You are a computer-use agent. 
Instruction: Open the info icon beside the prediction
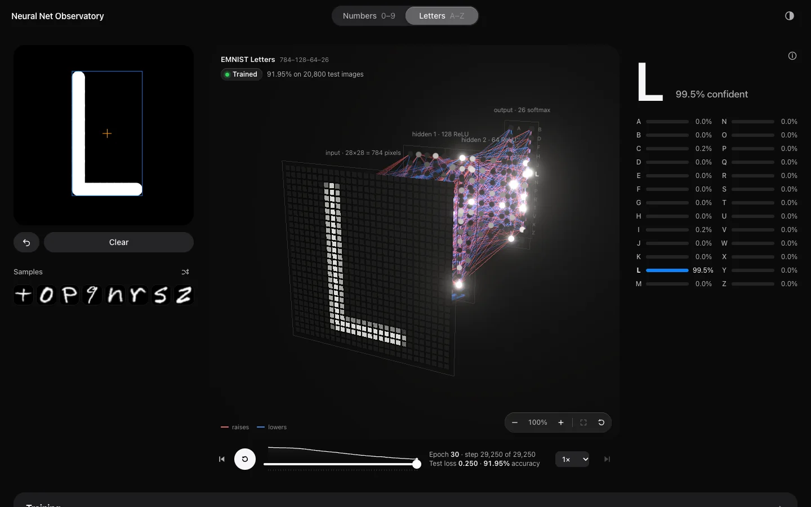pyautogui.click(x=792, y=56)
